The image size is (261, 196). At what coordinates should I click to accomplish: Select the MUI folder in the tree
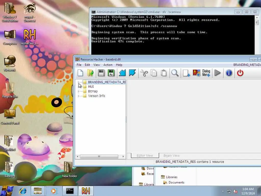[91, 87]
